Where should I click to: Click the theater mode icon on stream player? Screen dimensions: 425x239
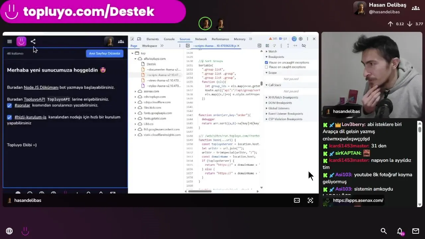[x=297, y=200]
